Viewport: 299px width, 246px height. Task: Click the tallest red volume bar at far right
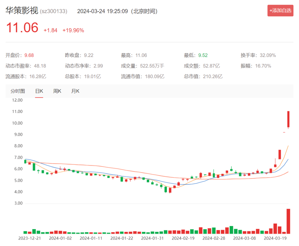pos(288,221)
